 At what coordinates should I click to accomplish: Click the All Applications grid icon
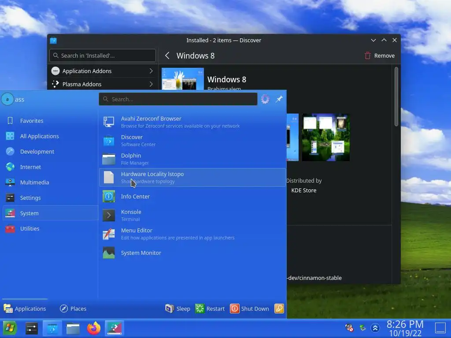tap(10, 136)
